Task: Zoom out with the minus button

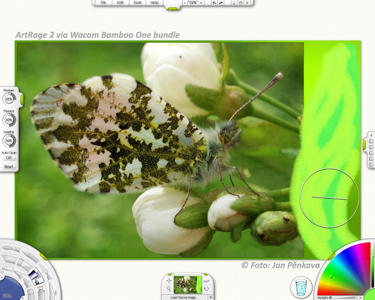Action: [185, 3]
